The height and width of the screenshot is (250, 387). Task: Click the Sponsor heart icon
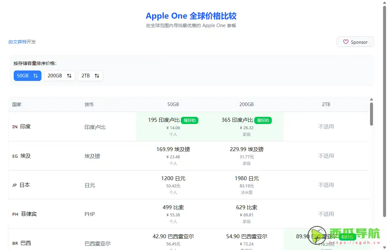[346, 42]
